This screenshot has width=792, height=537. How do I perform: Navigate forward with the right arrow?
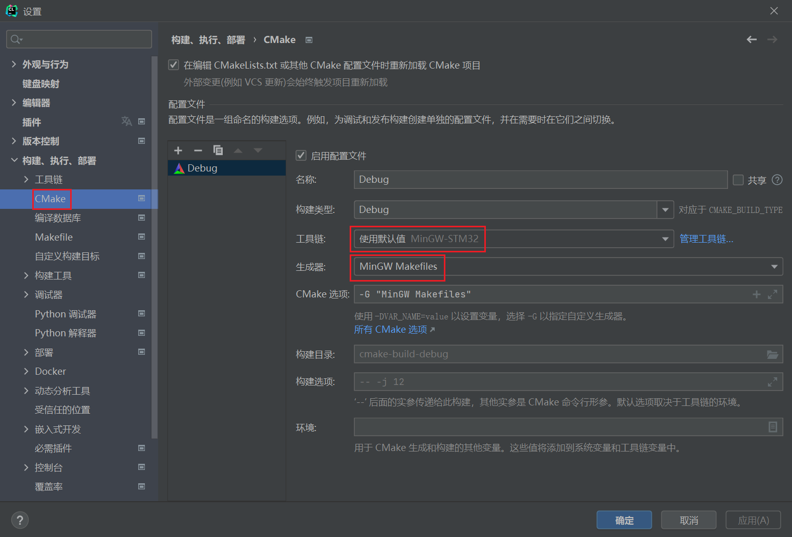(x=772, y=39)
